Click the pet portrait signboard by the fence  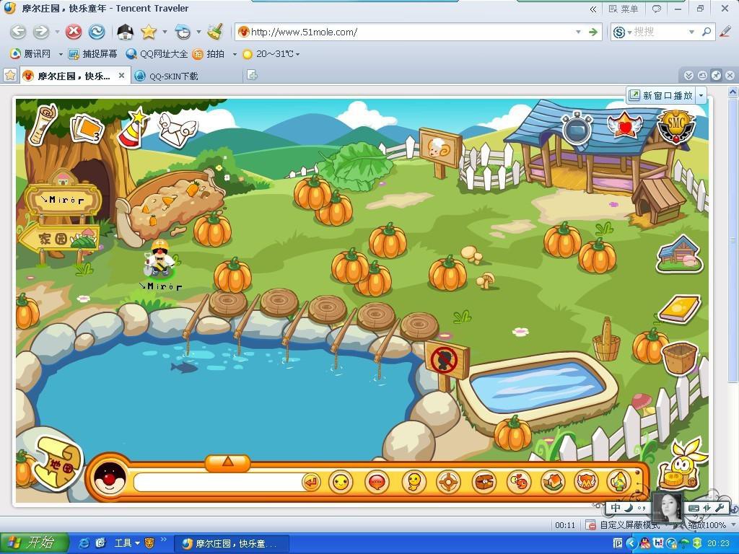pos(440,148)
